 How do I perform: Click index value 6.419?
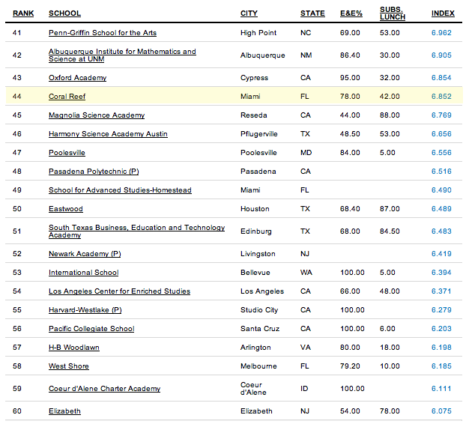pyautogui.click(x=441, y=254)
